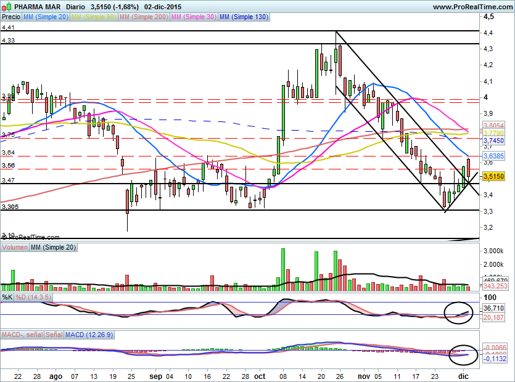Click the current price tag 3,5150
This screenshot has width=515, height=382.
493,177
